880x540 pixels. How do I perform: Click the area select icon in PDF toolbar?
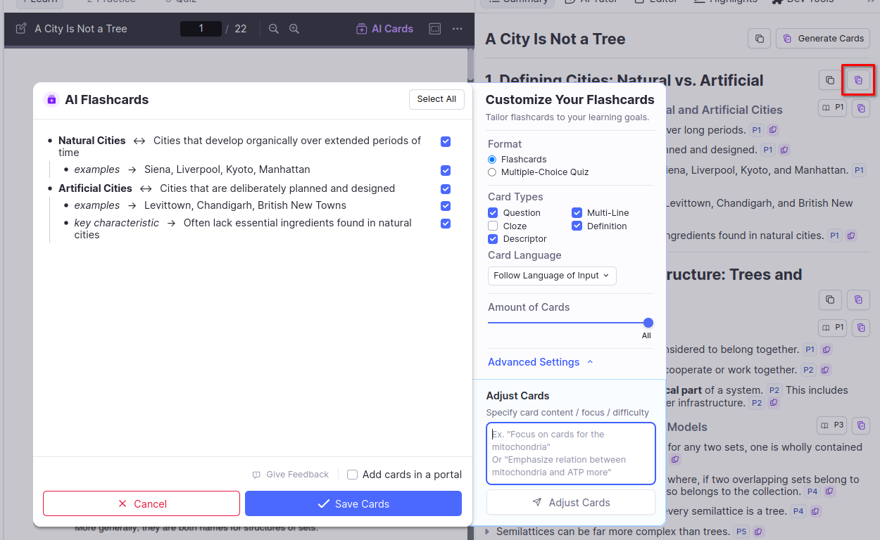coord(435,29)
